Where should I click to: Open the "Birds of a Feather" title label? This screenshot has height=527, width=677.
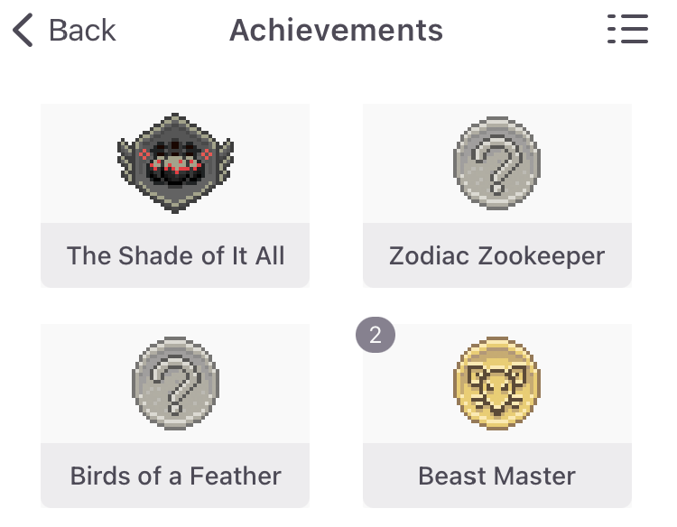(175, 476)
